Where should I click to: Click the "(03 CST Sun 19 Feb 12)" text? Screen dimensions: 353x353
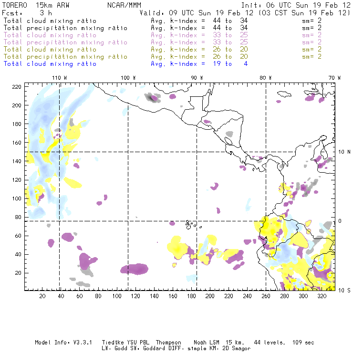(304, 13)
